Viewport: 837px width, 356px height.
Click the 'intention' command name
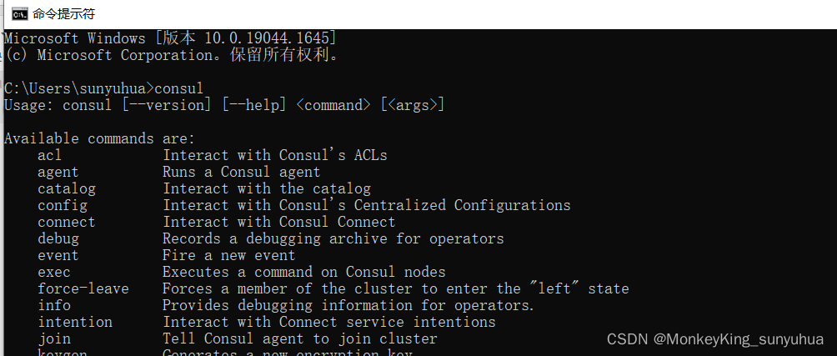(x=75, y=322)
